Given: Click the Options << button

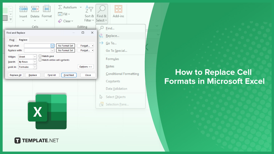Looking at the screenshot, I should coord(86,67).
